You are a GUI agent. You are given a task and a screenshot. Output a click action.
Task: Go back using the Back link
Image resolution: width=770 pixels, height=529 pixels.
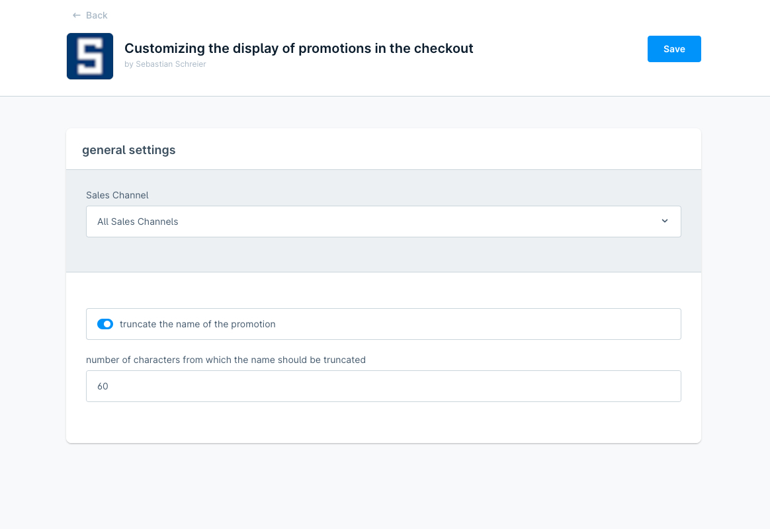97,15
